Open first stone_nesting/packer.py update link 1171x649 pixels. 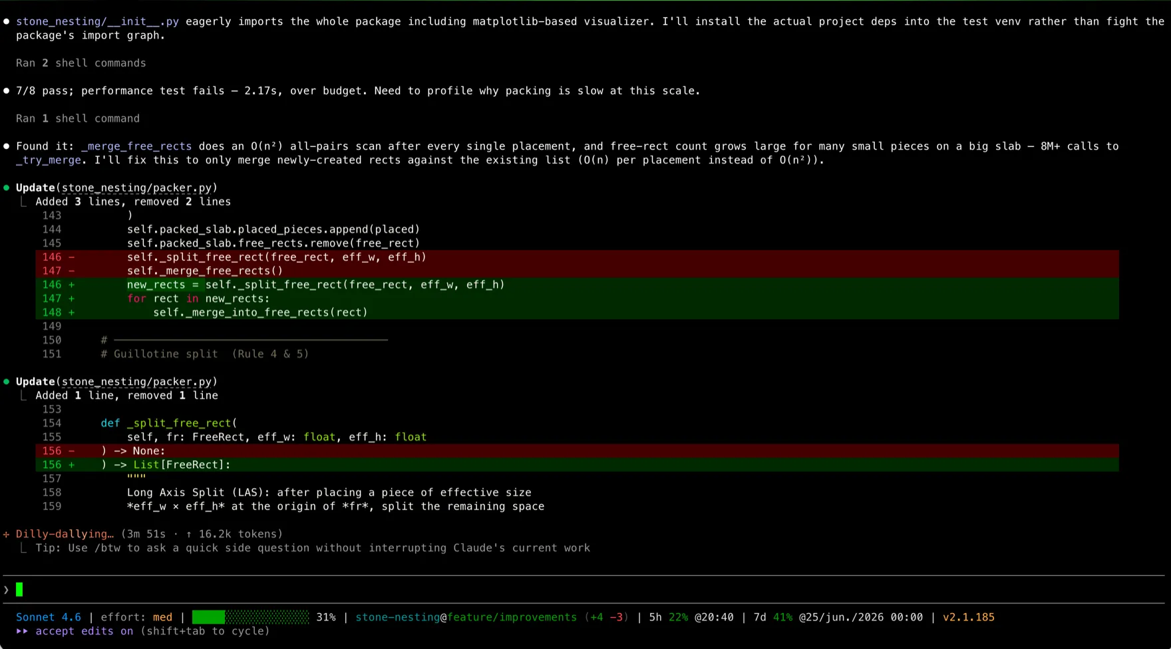click(x=136, y=188)
